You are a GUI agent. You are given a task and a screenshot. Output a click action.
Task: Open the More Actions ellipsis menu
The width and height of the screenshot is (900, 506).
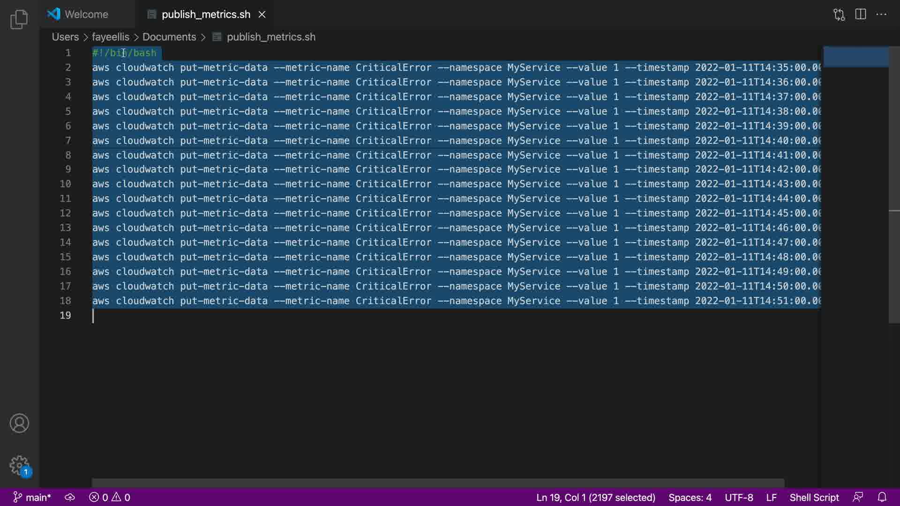[881, 15]
